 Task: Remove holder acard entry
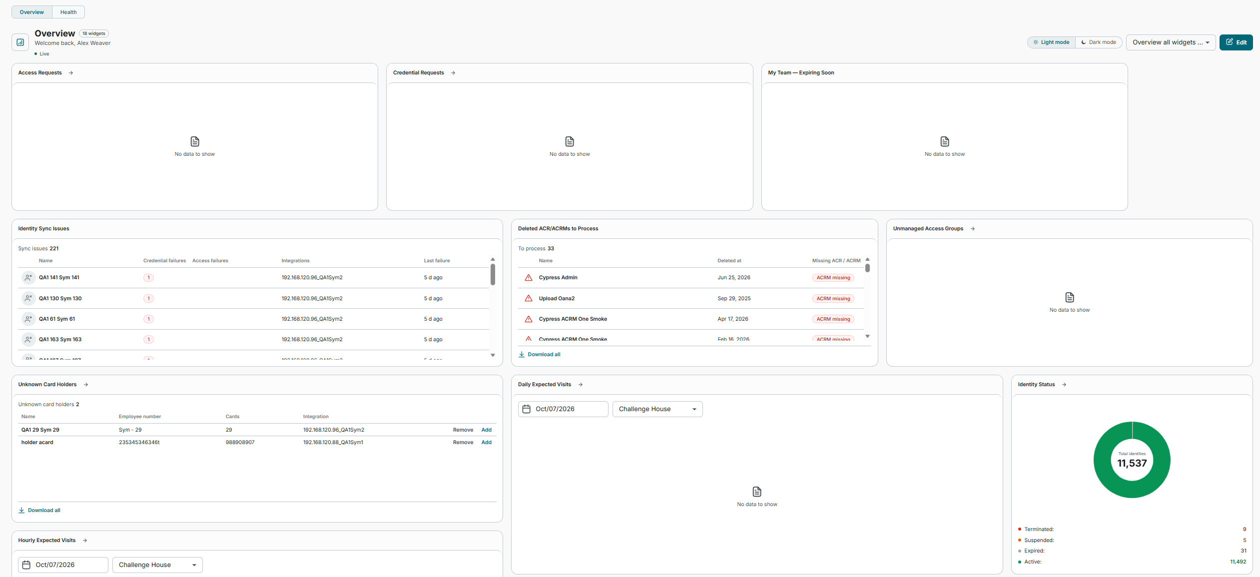463,443
